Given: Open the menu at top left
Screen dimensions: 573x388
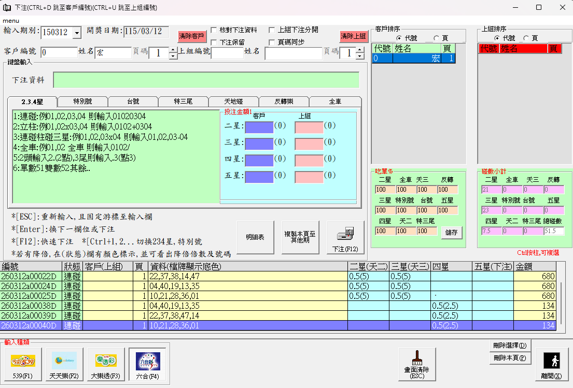Looking at the screenshot, I should [x=10, y=19].
